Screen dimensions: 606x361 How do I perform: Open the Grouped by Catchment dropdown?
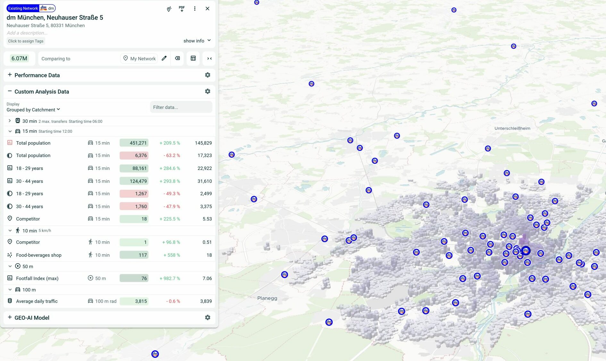point(33,110)
